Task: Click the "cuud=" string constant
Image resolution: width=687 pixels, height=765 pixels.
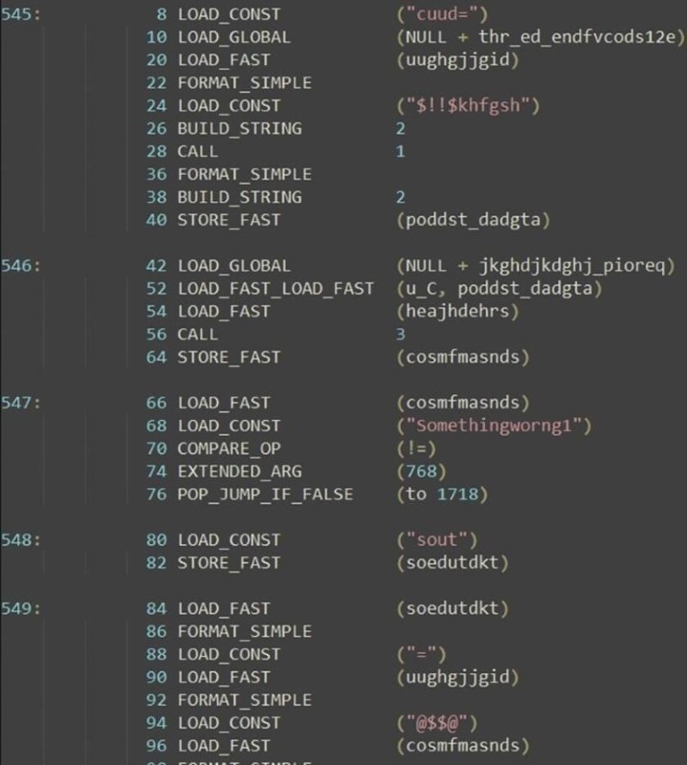Action: click(444, 14)
